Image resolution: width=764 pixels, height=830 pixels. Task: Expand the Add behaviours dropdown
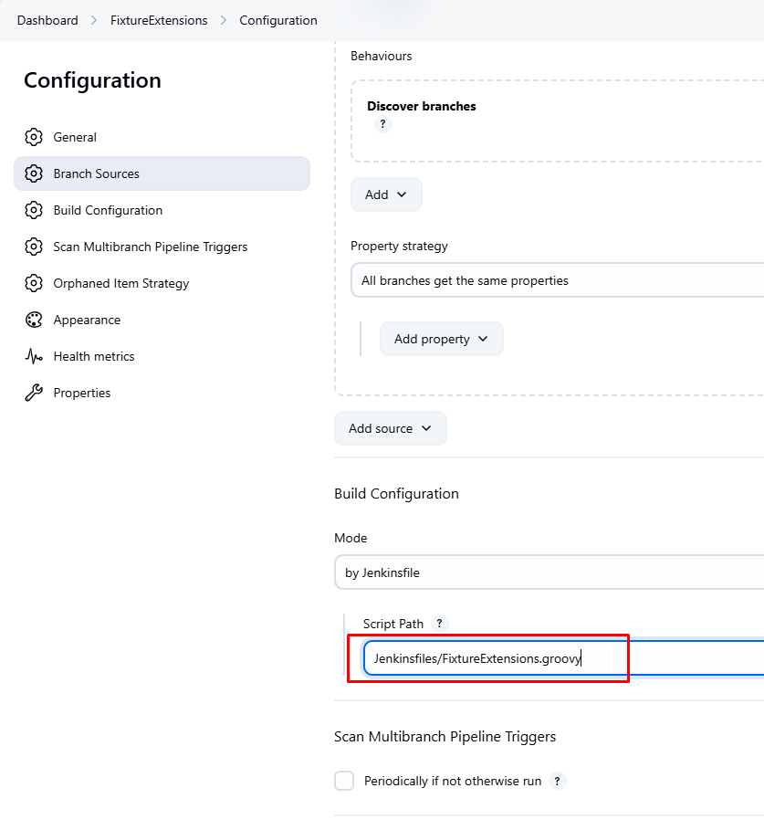click(386, 194)
